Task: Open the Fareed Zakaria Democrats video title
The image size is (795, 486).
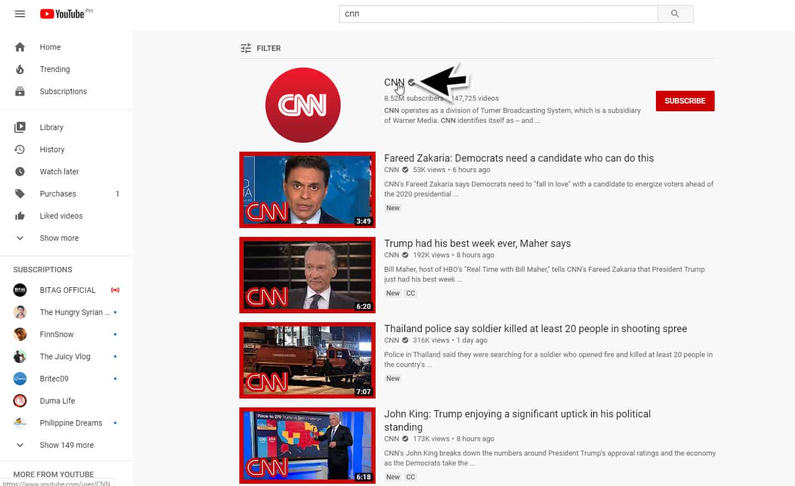Action: click(519, 158)
